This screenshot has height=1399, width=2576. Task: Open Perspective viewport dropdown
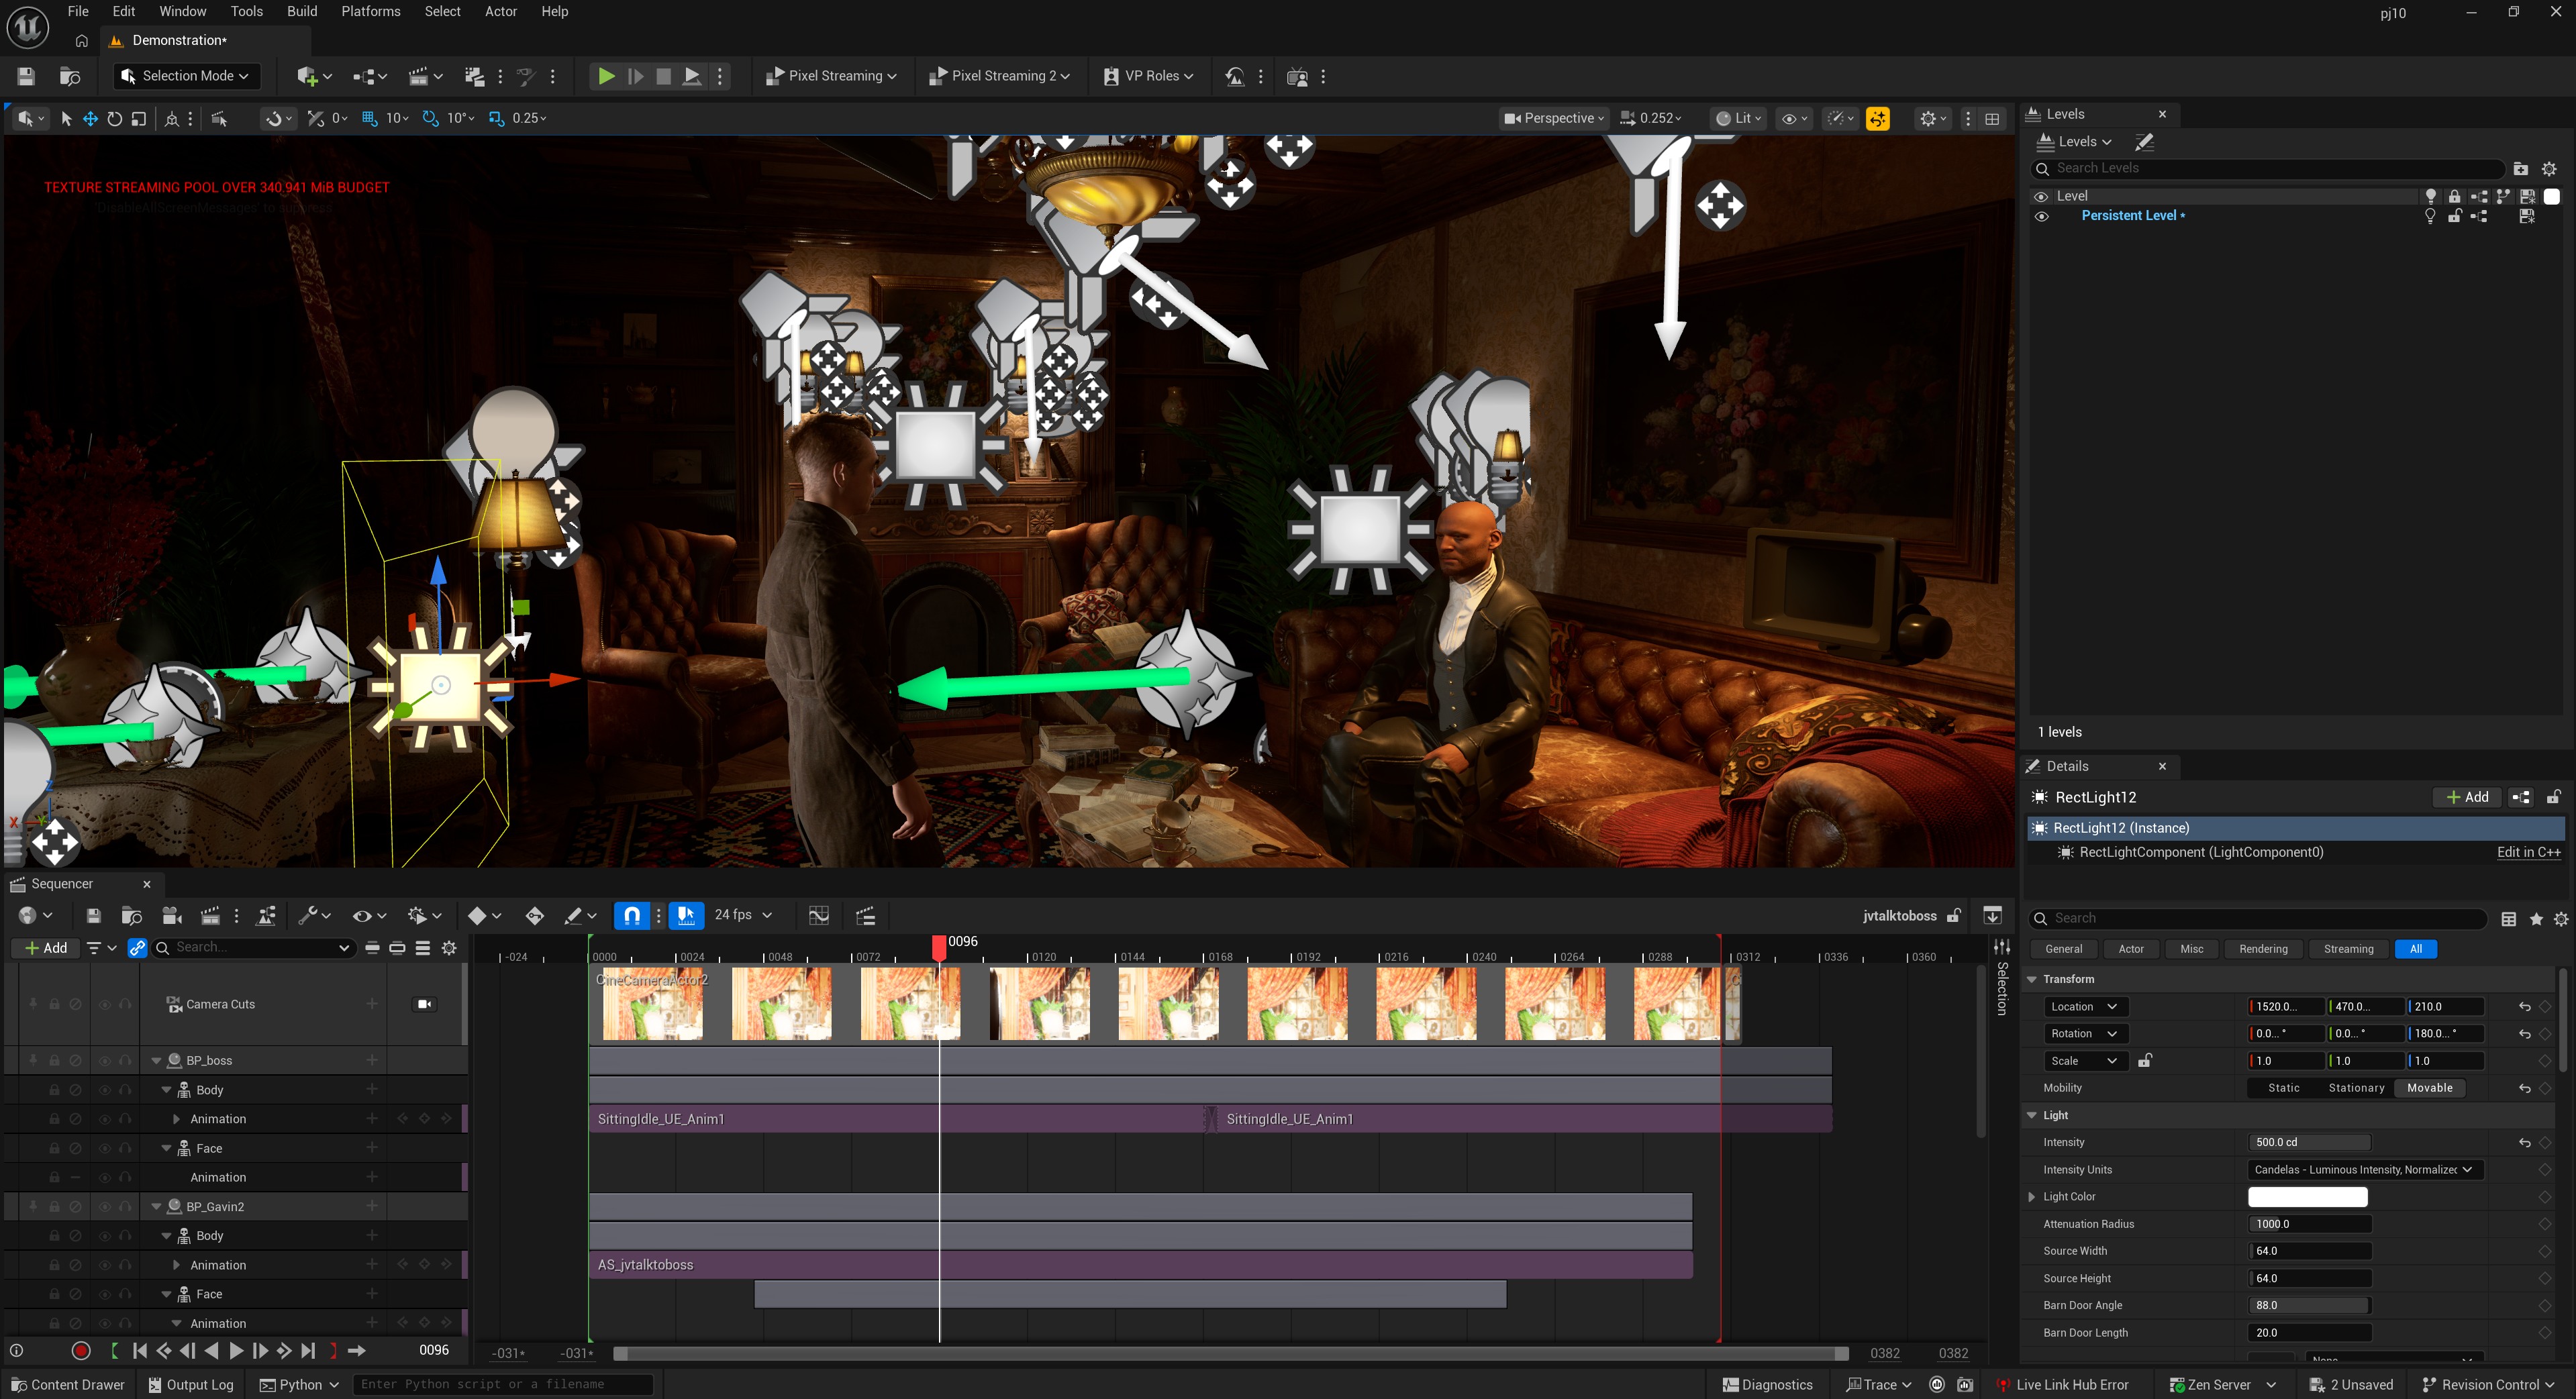pyautogui.click(x=1555, y=118)
